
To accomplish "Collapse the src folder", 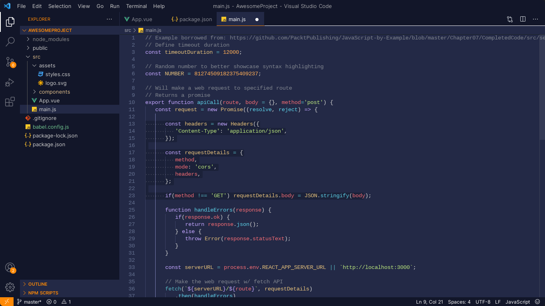I will tap(69, 57).
